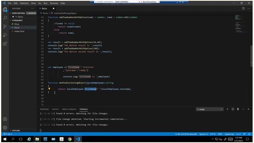Click the UTF-8 encoding indicator
Screen dimensions: 254x143
(213, 134)
